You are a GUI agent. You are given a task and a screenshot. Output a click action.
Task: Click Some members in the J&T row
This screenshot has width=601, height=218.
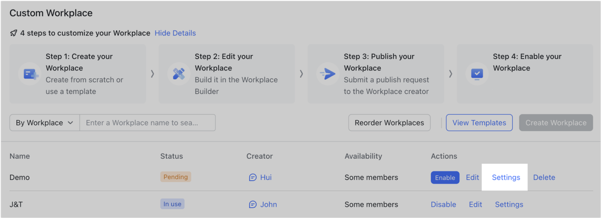coord(371,205)
